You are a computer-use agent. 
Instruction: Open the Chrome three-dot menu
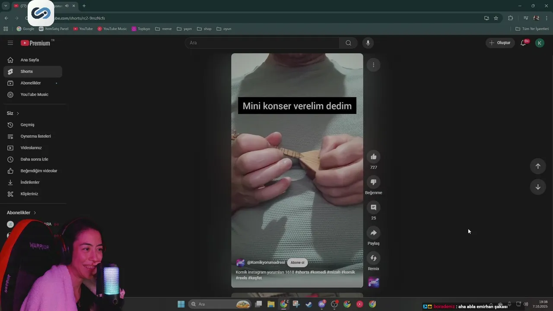click(x=547, y=18)
